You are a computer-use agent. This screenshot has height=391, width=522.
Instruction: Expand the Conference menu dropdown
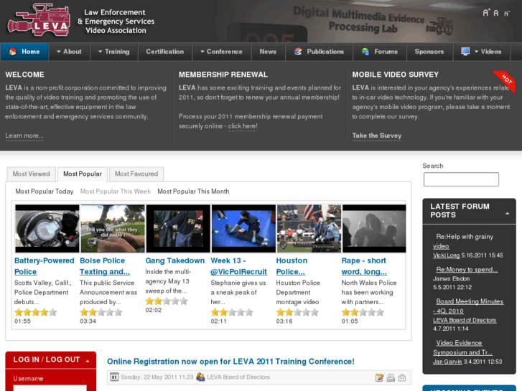pos(221,52)
